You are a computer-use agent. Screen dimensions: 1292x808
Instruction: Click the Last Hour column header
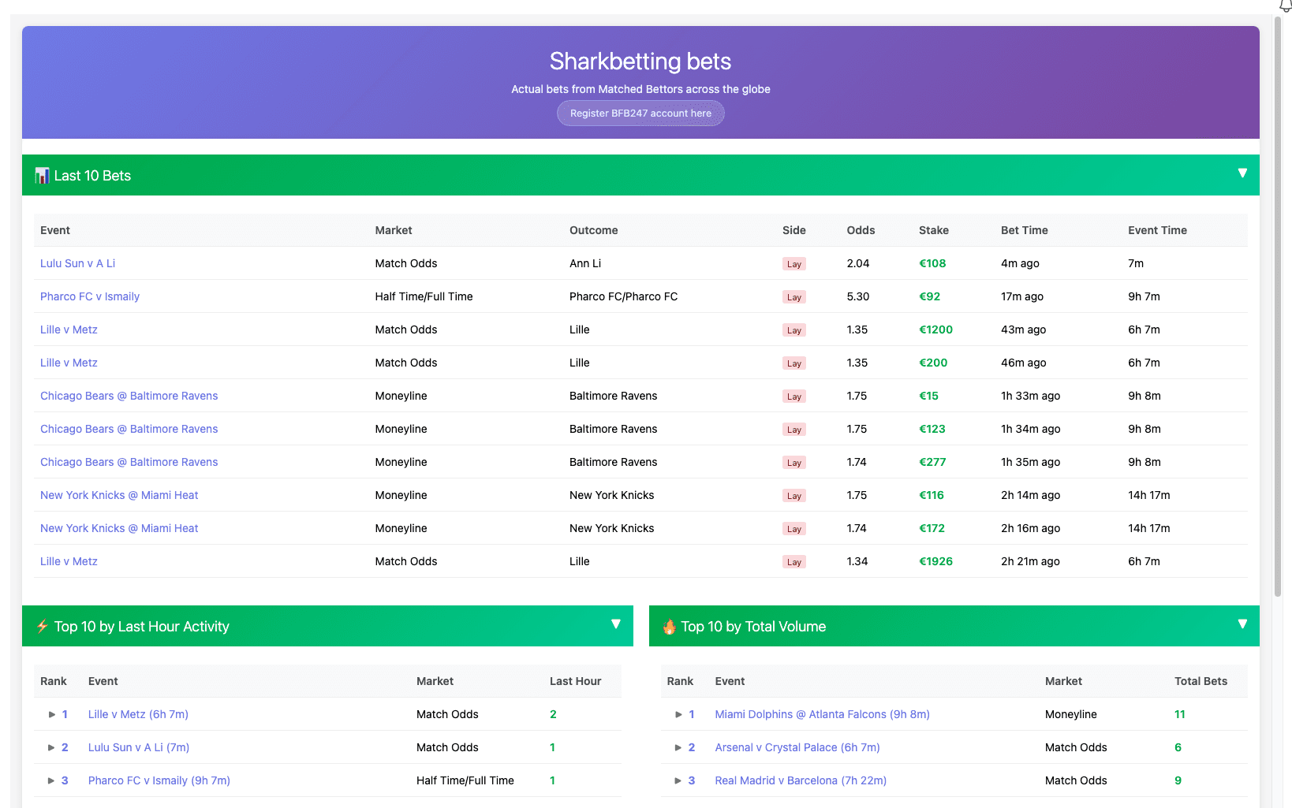[x=575, y=681]
